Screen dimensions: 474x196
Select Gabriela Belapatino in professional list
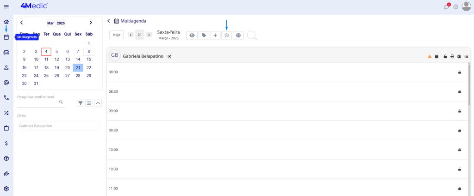tap(58, 126)
